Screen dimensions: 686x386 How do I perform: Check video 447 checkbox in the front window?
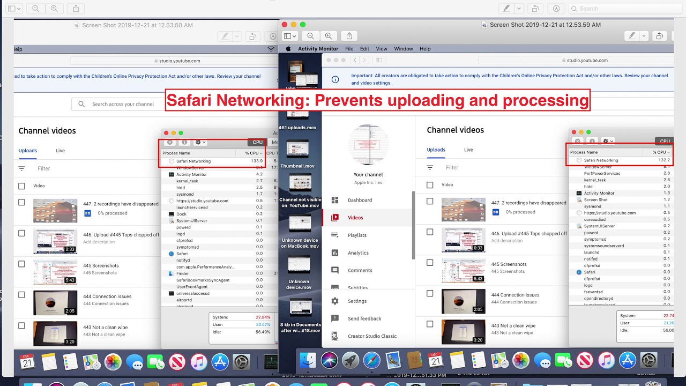[430, 202]
